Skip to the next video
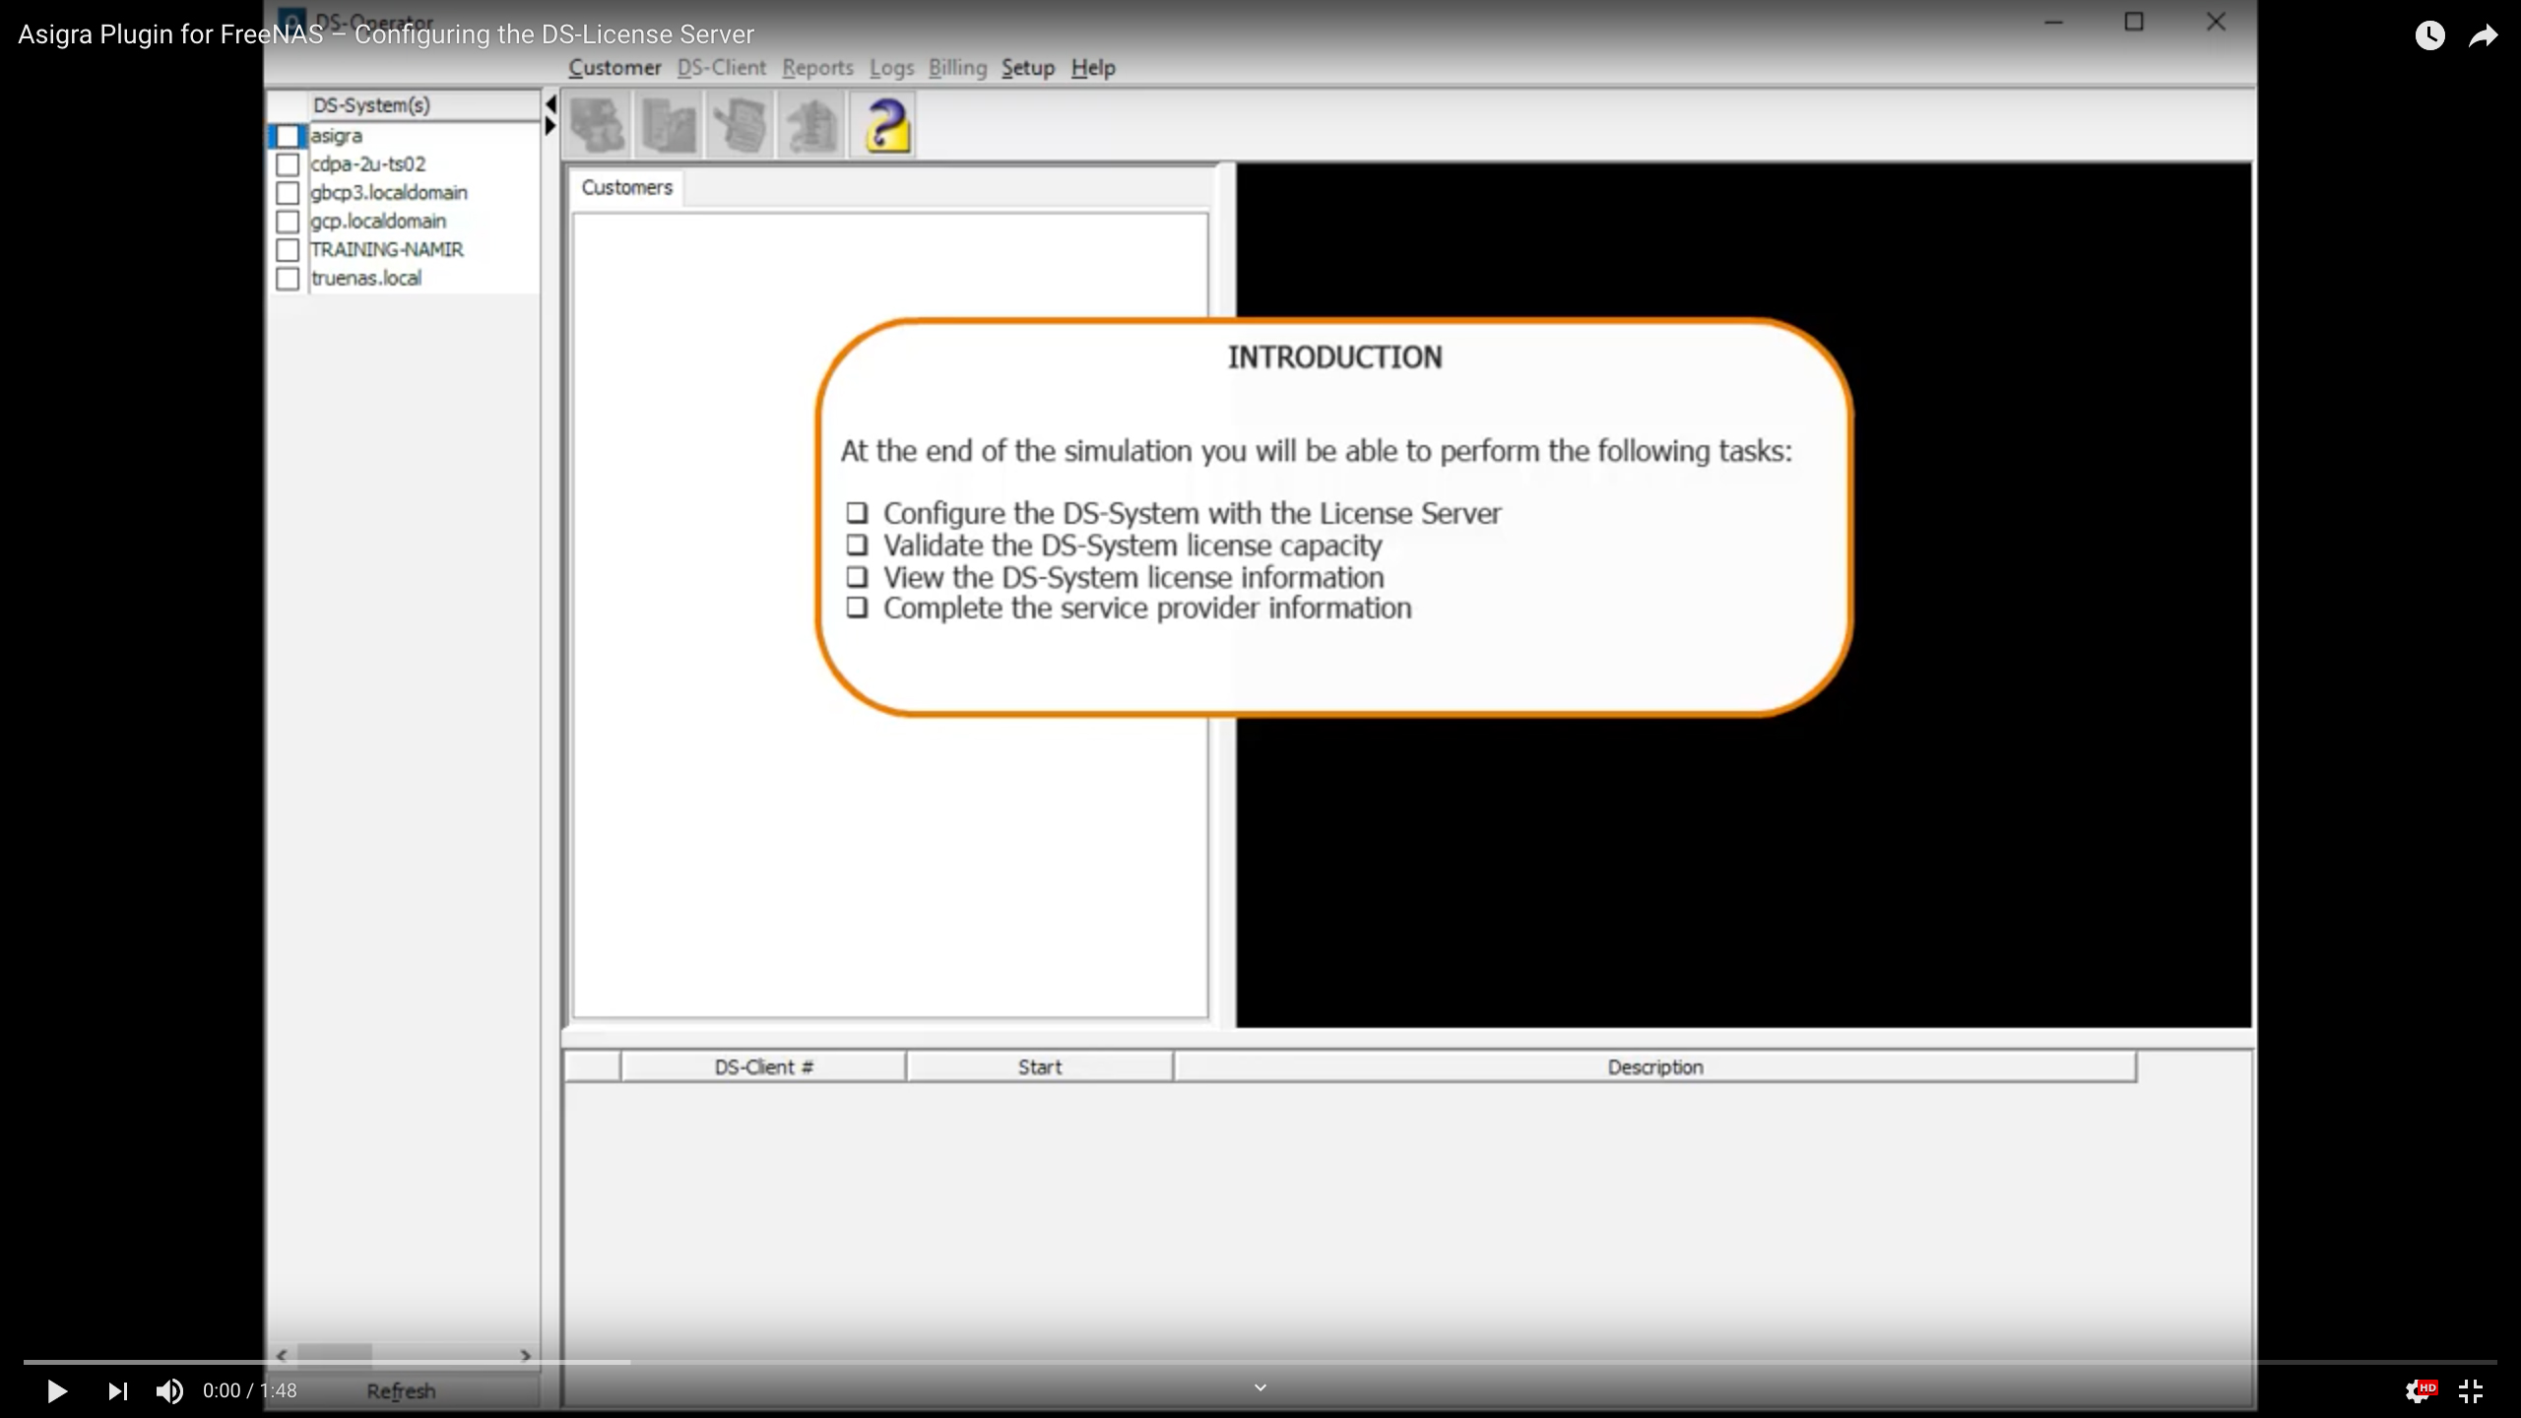 pos(117,1390)
